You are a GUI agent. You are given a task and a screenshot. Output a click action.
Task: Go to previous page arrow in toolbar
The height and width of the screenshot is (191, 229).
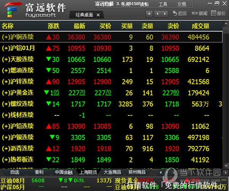pyautogui.click(x=157, y=14)
